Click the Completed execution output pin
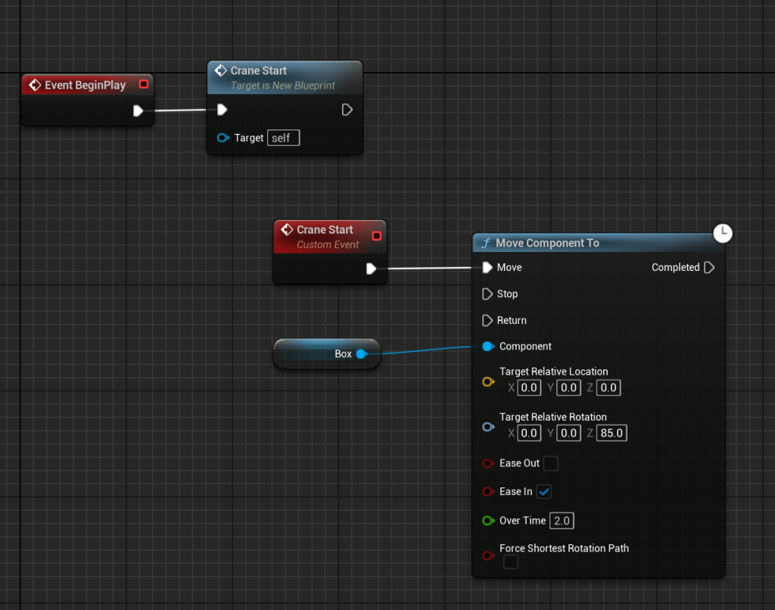The height and width of the screenshot is (610, 775). coord(709,267)
